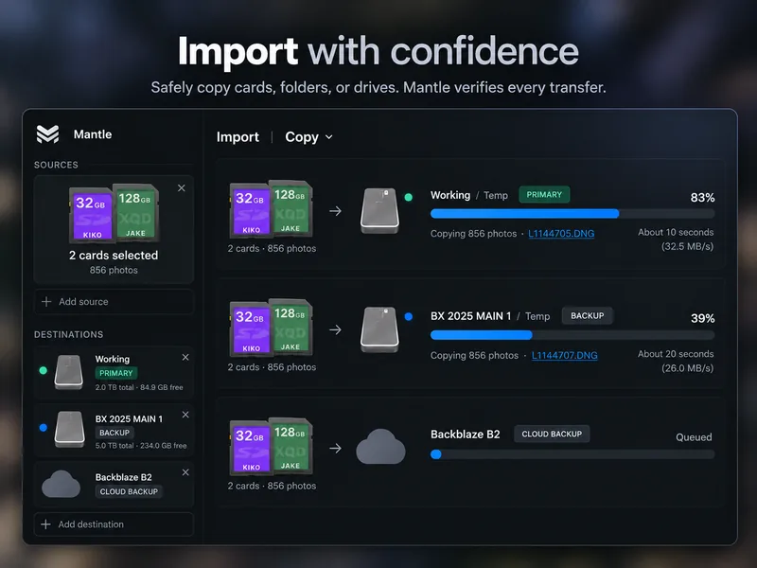Open file link L1144705.DNG
The width and height of the screenshot is (757, 568).
point(561,234)
